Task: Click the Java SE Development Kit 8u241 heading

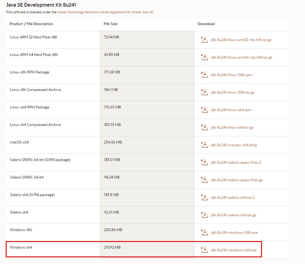Action: pos(41,5)
